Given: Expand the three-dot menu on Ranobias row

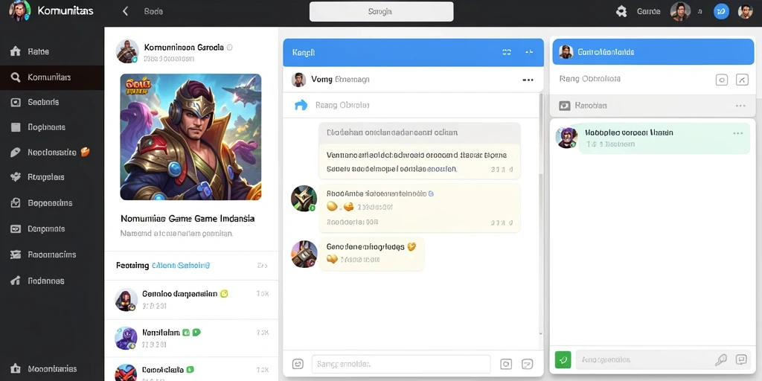Looking at the screenshot, I should (740, 106).
